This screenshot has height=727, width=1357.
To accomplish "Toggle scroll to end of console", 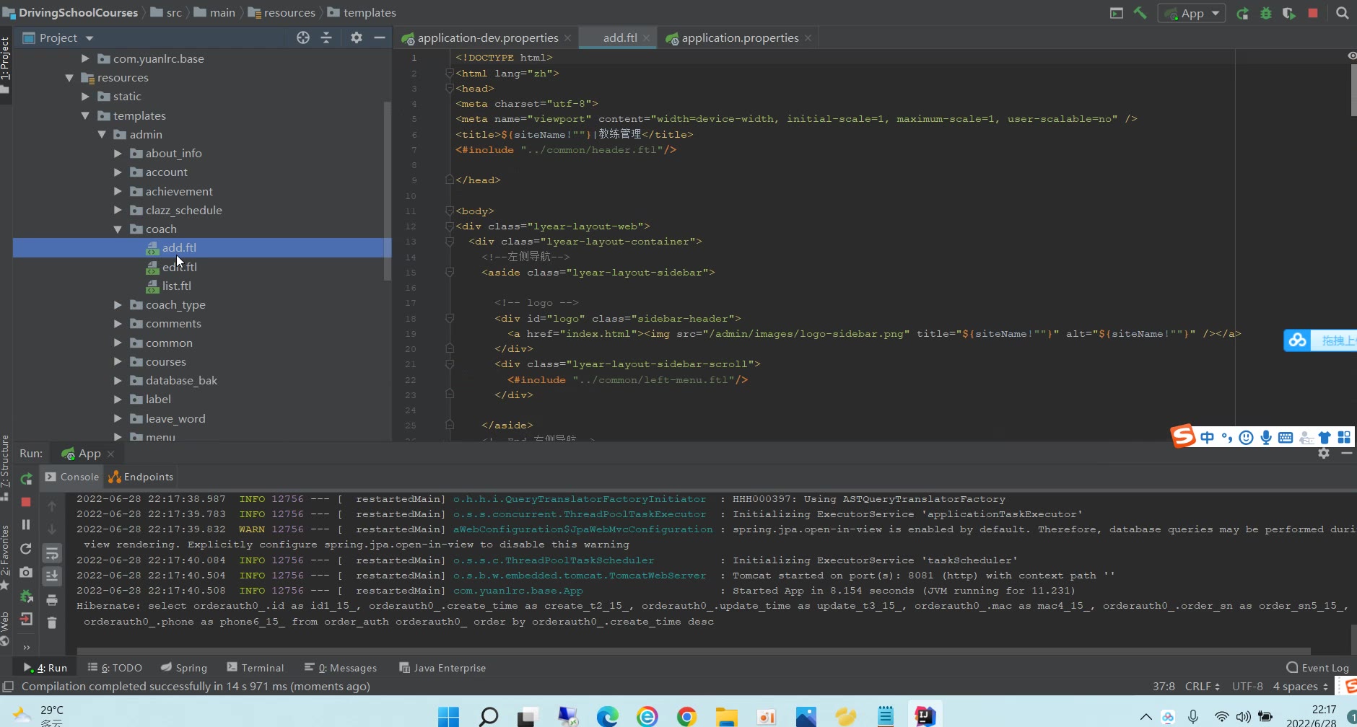I will point(52,576).
